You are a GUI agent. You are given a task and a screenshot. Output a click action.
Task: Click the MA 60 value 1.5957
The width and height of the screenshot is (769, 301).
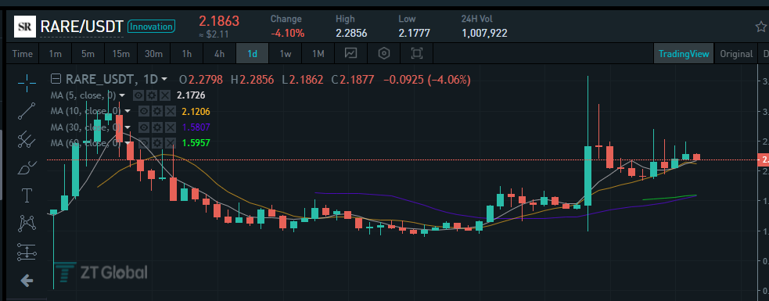(x=196, y=143)
